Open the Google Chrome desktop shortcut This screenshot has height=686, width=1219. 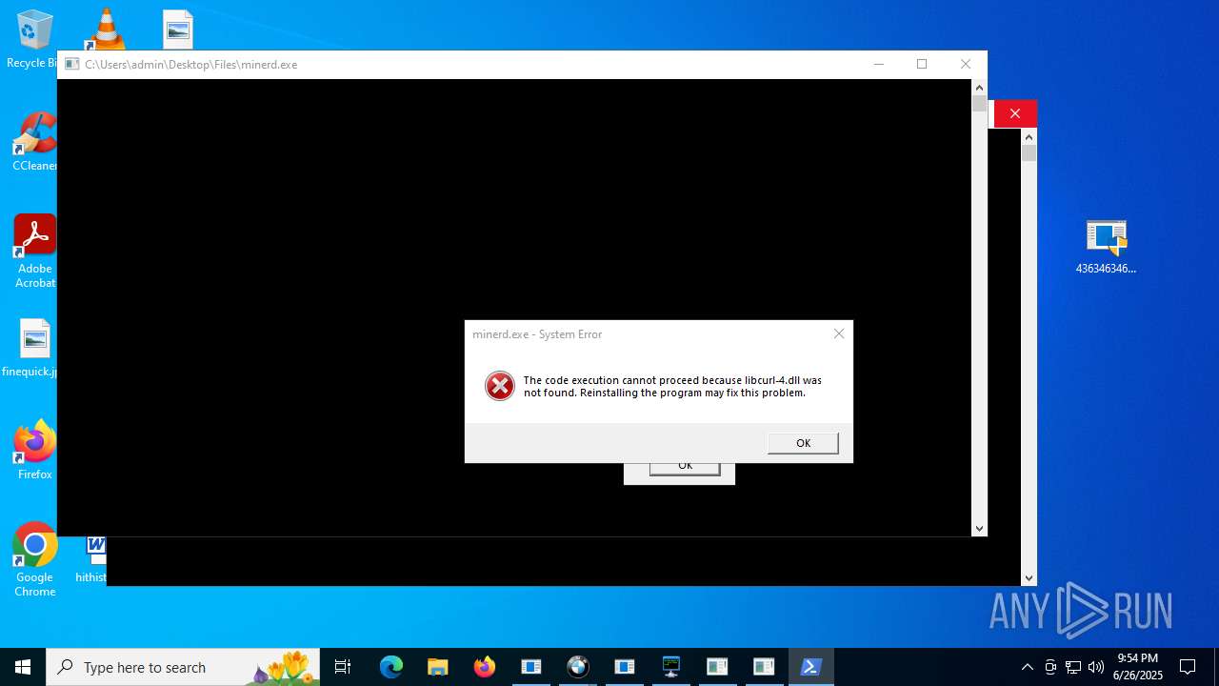click(34, 560)
